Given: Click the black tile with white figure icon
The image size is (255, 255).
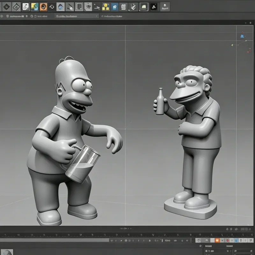Looking at the screenshot, I should [x=154, y=7].
